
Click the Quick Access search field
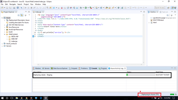click(160, 8)
